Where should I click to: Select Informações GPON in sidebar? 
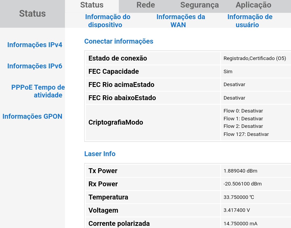tap(32, 116)
